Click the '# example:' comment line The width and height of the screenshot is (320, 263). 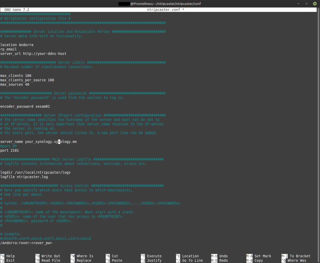(11, 234)
